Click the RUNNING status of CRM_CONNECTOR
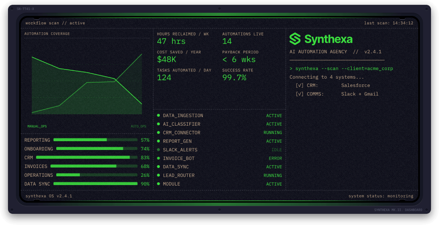Viewport: 439px width, 225px height. click(273, 133)
